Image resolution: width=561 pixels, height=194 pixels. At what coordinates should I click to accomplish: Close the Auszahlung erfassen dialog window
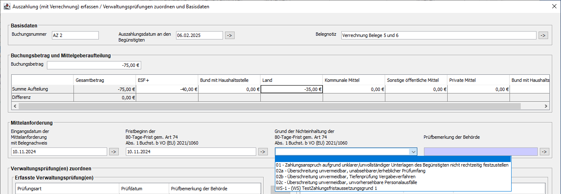click(553, 6)
